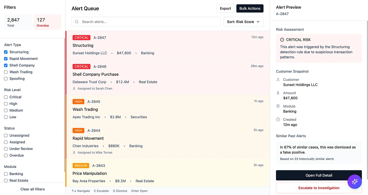The width and height of the screenshot is (368, 195).
Task: Enable Spoofing filter
Action: 6,79
